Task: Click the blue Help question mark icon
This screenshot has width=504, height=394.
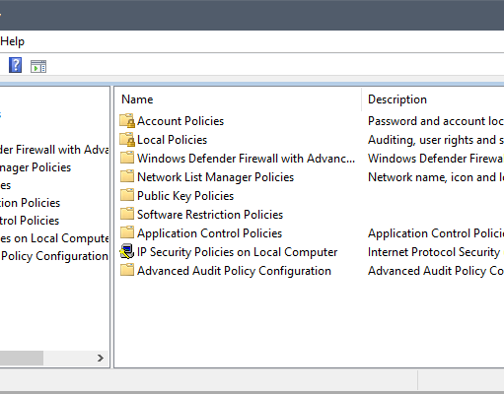Action: coord(15,65)
